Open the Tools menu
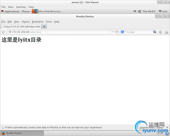 point(49,22)
